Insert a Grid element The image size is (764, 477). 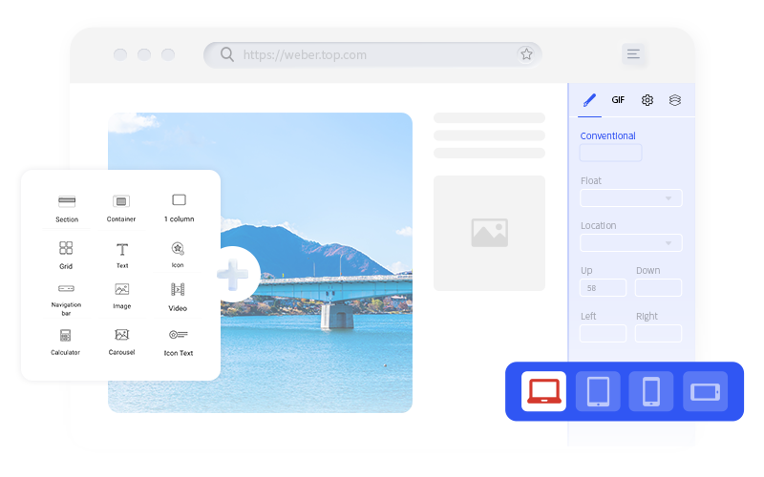(x=66, y=248)
